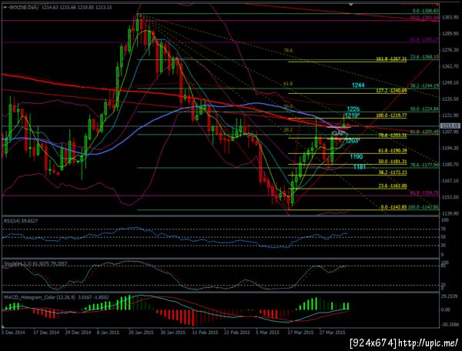The width and height of the screenshot is (462, 351).
Task: Click the yellow Fibonacci label 0.0 -1142.85
Action: point(393,207)
